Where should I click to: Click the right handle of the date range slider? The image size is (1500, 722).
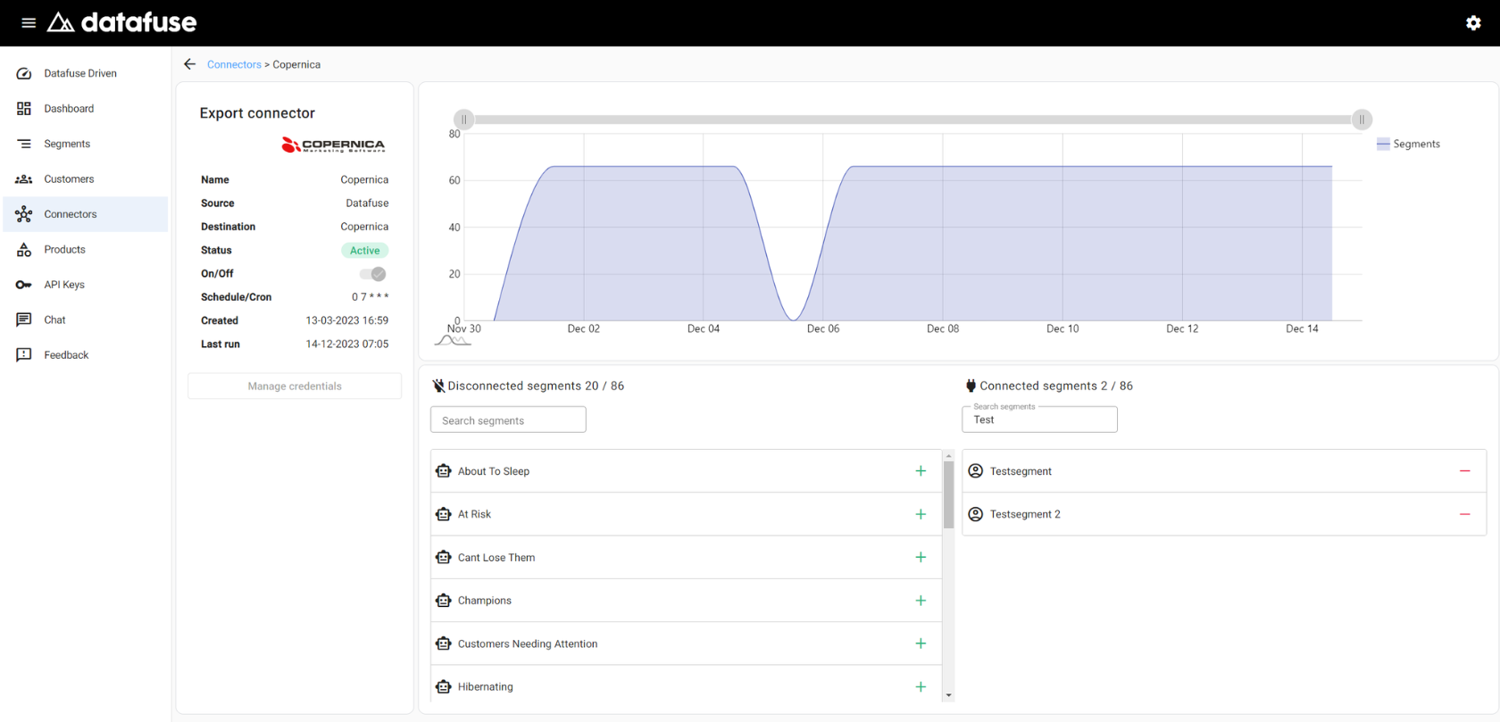(x=1362, y=120)
